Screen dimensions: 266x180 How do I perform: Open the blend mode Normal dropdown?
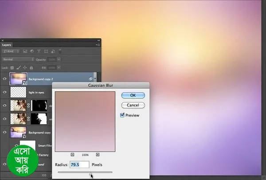tap(18, 59)
